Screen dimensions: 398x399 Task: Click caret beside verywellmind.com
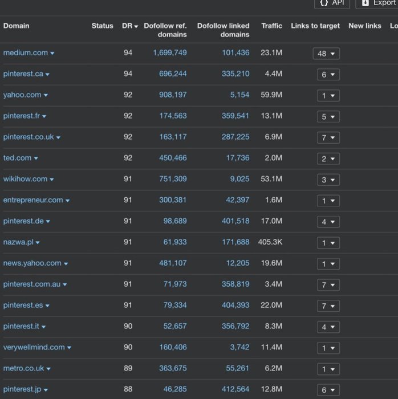tap(70, 348)
